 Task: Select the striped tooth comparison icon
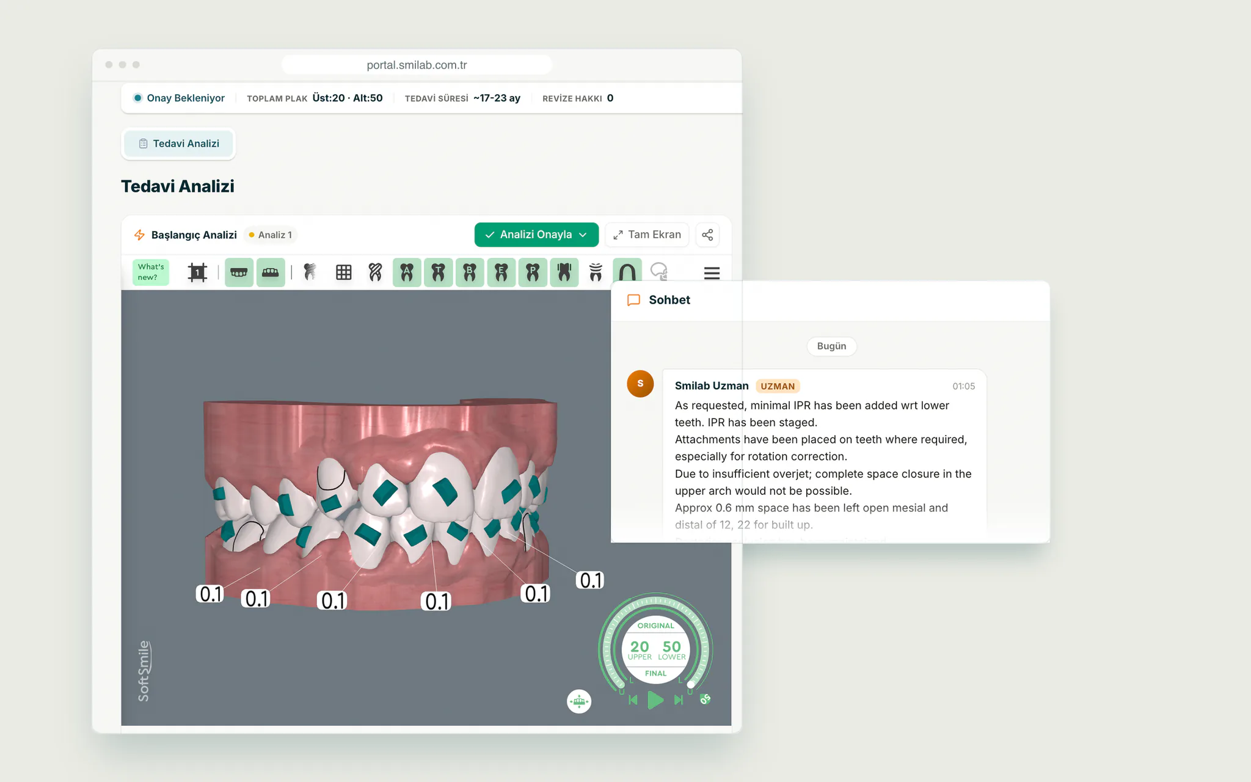tap(310, 272)
